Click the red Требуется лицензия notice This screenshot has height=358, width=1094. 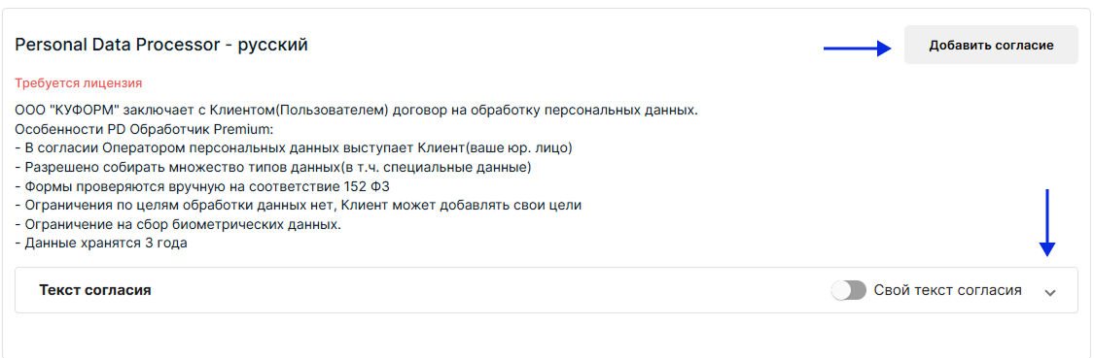tap(78, 83)
